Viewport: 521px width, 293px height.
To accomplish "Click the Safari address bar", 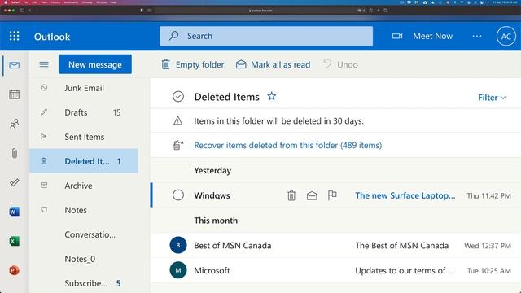I will [260, 11].
